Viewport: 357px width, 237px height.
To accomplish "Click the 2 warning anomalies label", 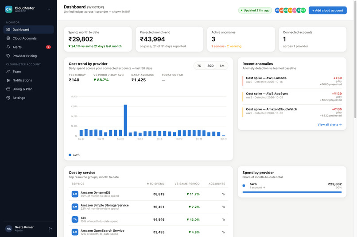I will [234, 46].
